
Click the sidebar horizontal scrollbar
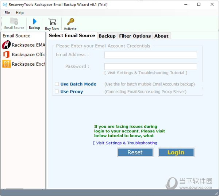click(15, 189)
